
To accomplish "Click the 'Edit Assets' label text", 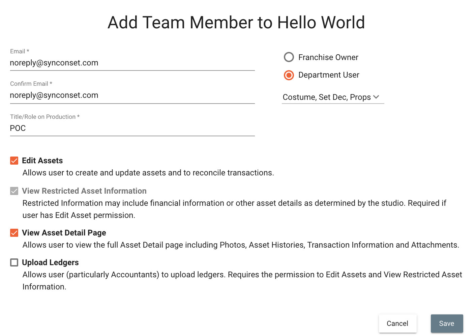I will [42, 161].
